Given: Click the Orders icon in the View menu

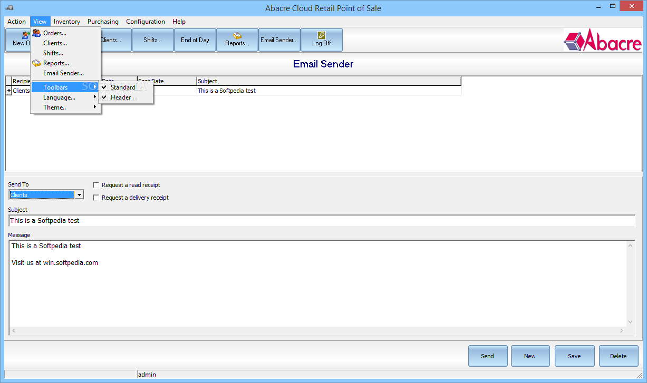Looking at the screenshot, I should (36, 33).
